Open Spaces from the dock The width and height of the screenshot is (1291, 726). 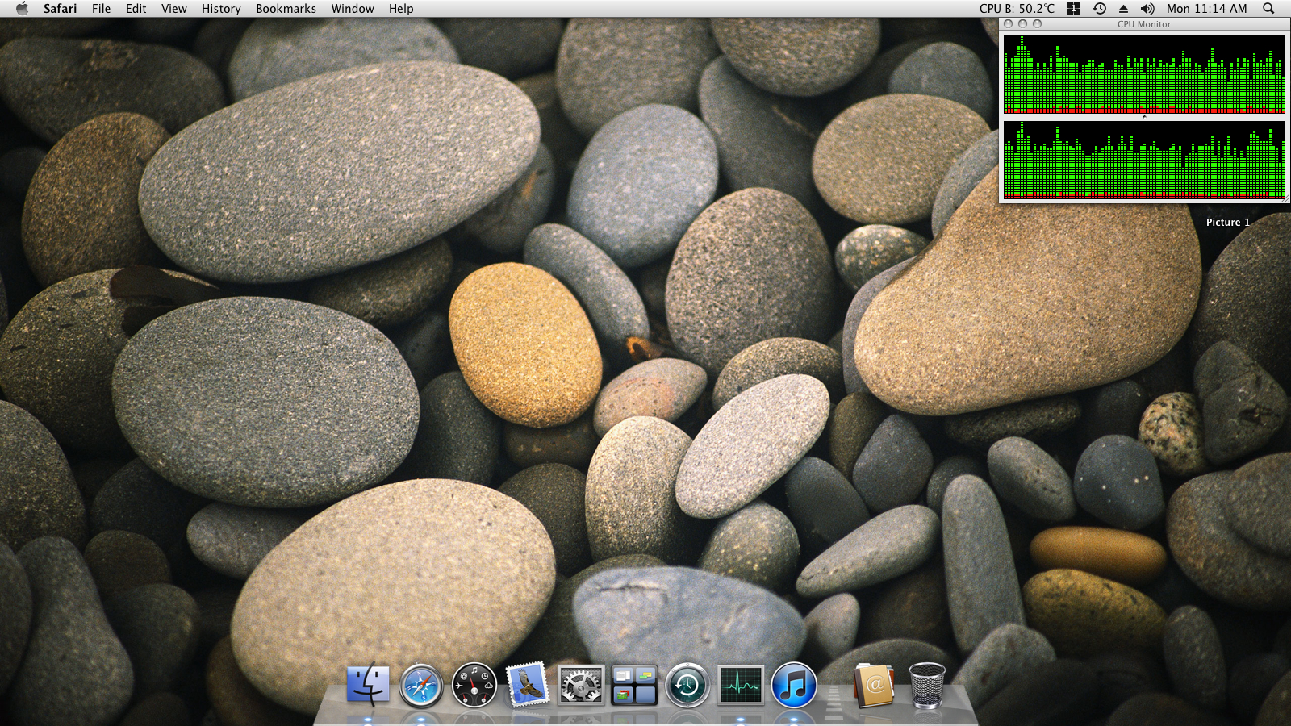click(634, 686)
